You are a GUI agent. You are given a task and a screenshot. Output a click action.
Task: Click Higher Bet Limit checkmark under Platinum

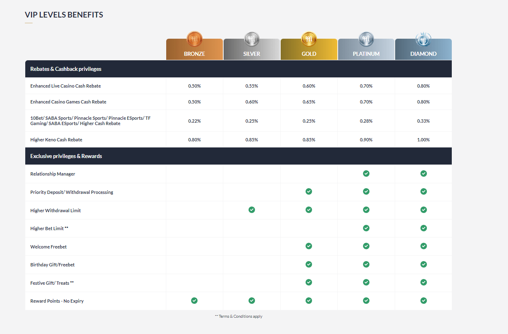coord(366,228)
